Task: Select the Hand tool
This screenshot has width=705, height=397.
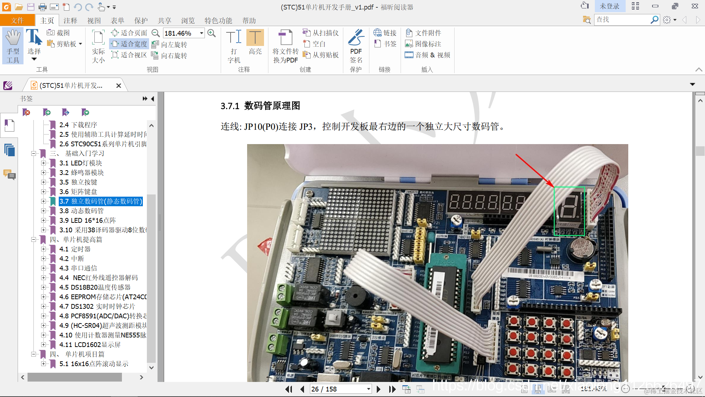Action: (13, 46)
